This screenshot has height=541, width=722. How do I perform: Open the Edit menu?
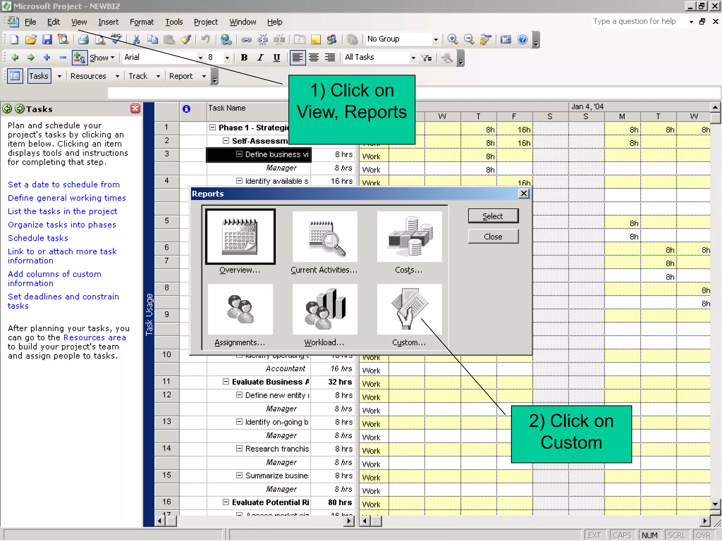tap(54, 22)
